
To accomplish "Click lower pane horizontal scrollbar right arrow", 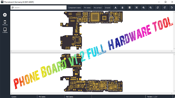I will (172, 93).
